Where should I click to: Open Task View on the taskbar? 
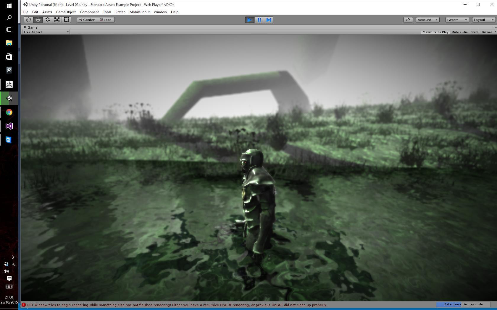pos(9,30)
